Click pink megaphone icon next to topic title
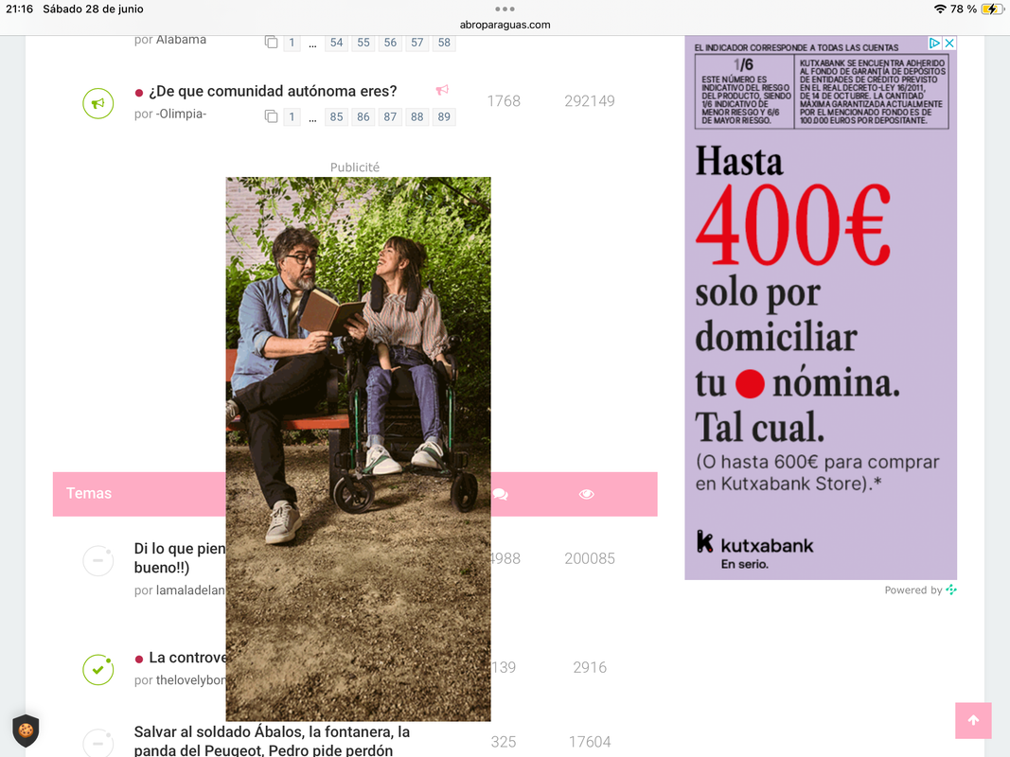 (x=442, y=90)
